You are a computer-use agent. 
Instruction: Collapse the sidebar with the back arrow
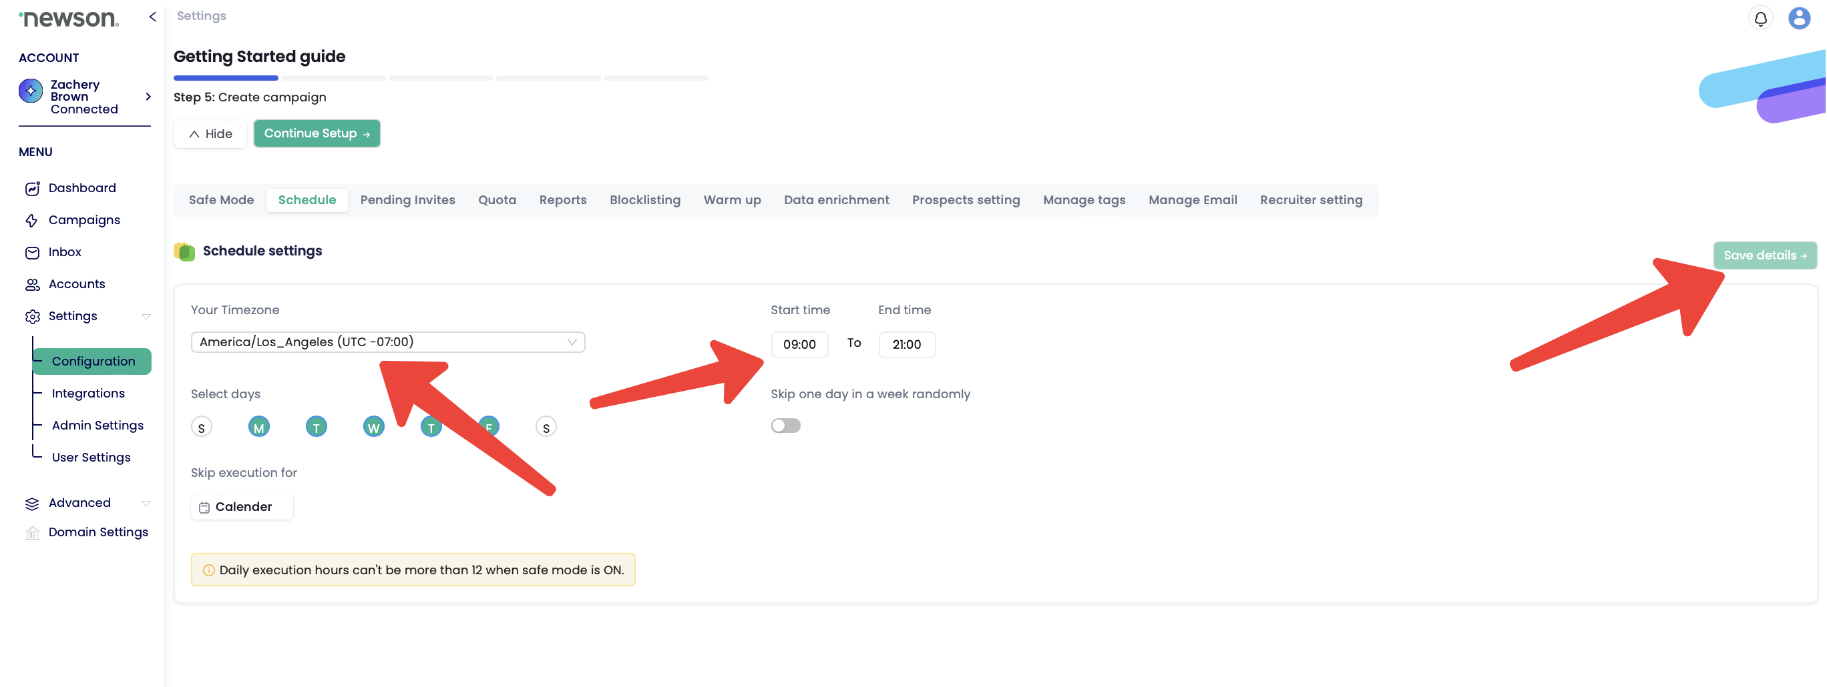coord(152,16)
